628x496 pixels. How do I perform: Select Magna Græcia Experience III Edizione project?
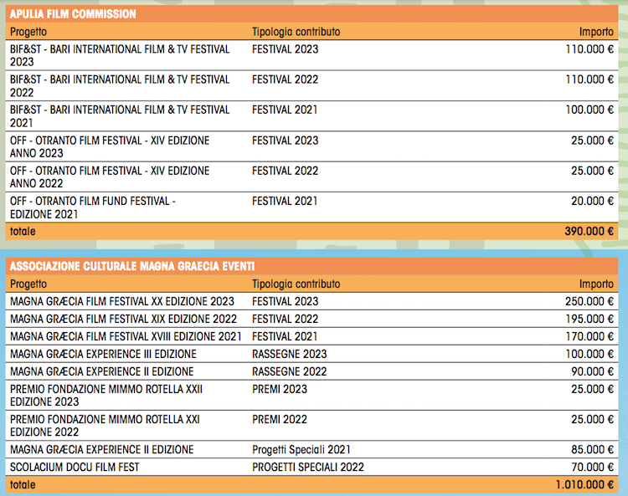103,354
